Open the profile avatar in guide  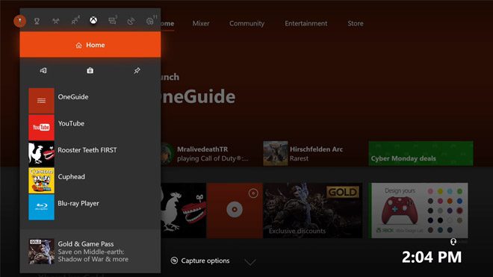tap(19, 21)
